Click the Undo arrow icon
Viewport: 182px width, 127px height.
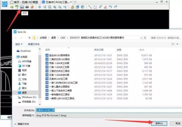point(111,7)
